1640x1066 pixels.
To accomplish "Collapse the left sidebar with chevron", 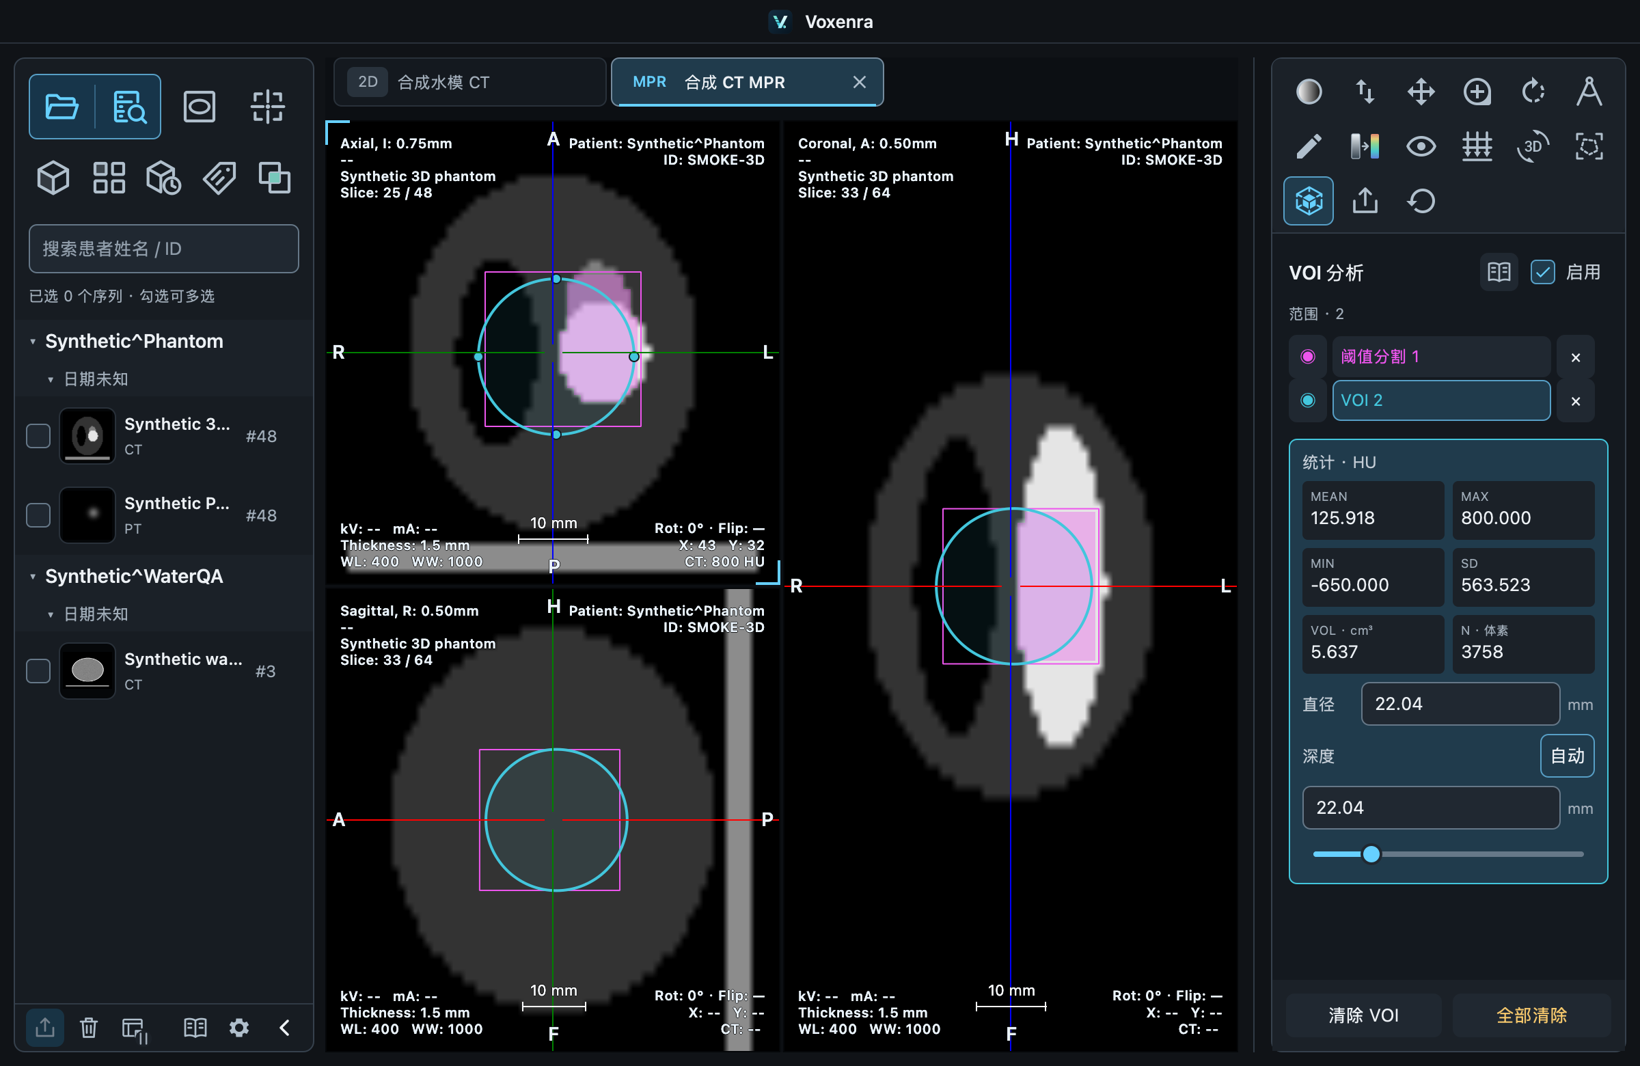I will point(284,1028).
